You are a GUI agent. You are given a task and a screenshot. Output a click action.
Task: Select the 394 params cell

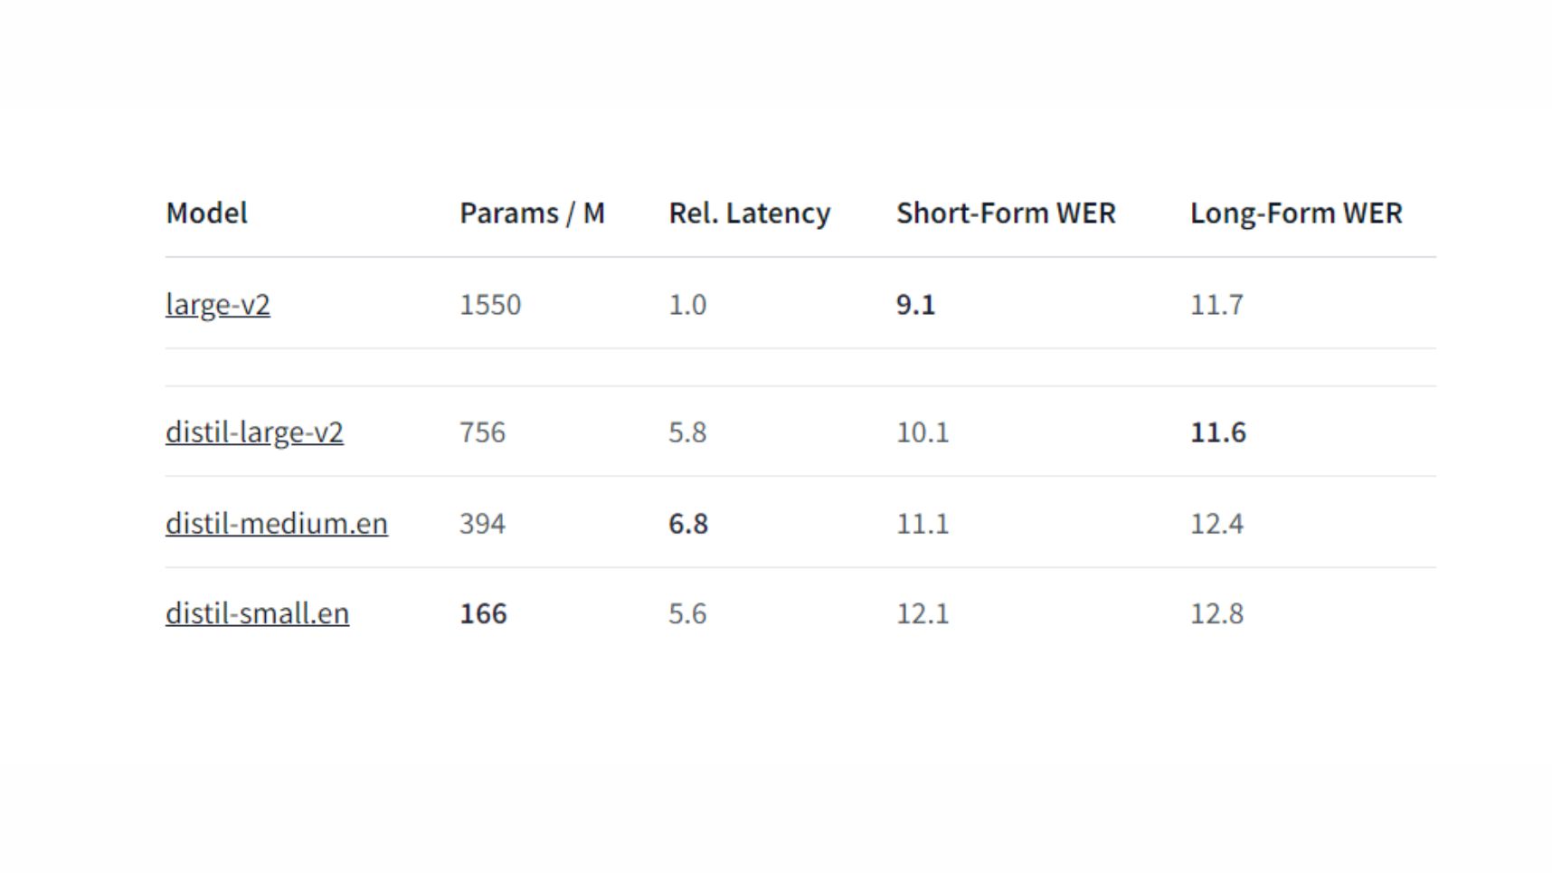482,524
